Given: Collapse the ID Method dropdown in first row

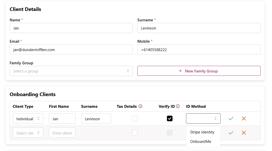Looking at the screenshot, I should 203,118.
